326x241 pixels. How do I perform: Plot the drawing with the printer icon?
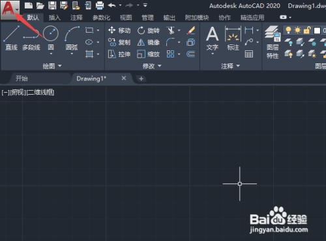pyautogui.click(x=100, y=5)
